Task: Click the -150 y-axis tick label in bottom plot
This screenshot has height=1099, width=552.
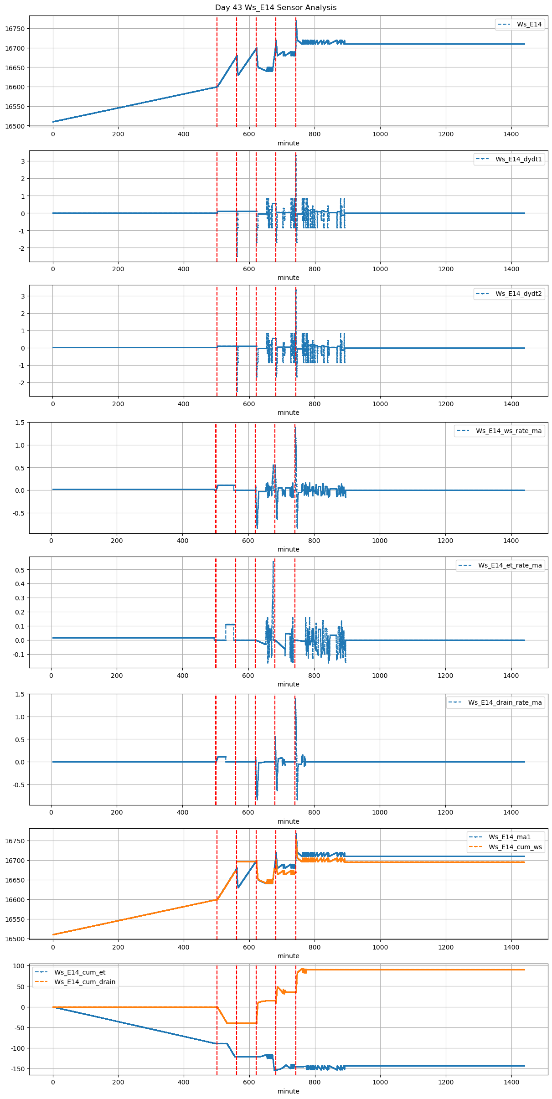Action: (x=18, y=1068)
